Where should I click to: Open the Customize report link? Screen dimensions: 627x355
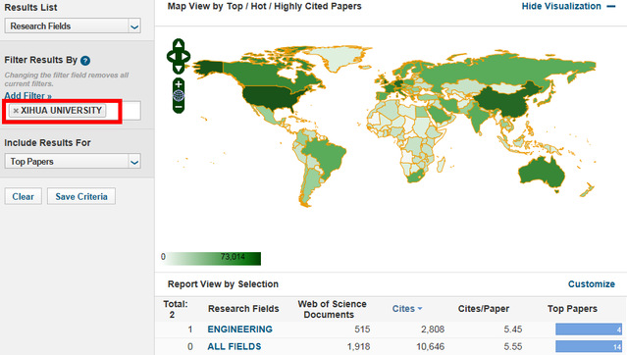pos(592,284)
